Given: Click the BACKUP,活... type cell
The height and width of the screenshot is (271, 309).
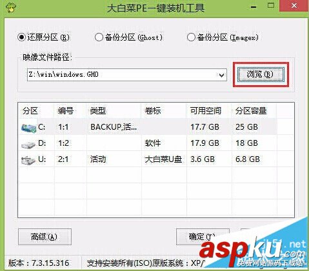Looking at the screenshot, I should (114, 127).
